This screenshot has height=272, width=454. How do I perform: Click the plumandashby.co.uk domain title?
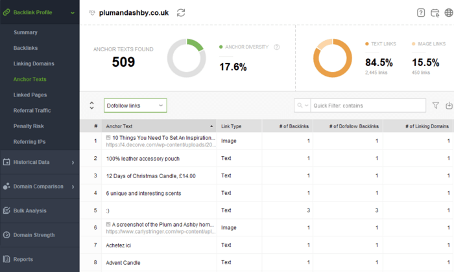click(134, 13)
